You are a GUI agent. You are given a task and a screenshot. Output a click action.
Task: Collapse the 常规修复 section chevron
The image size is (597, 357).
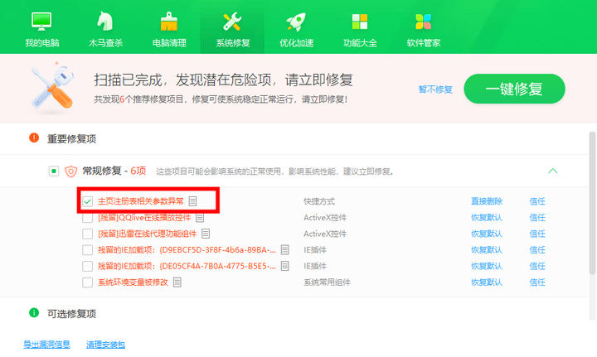[553, 171]
